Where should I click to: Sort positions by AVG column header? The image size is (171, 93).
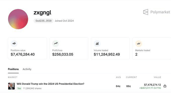(x=118, y=77)
